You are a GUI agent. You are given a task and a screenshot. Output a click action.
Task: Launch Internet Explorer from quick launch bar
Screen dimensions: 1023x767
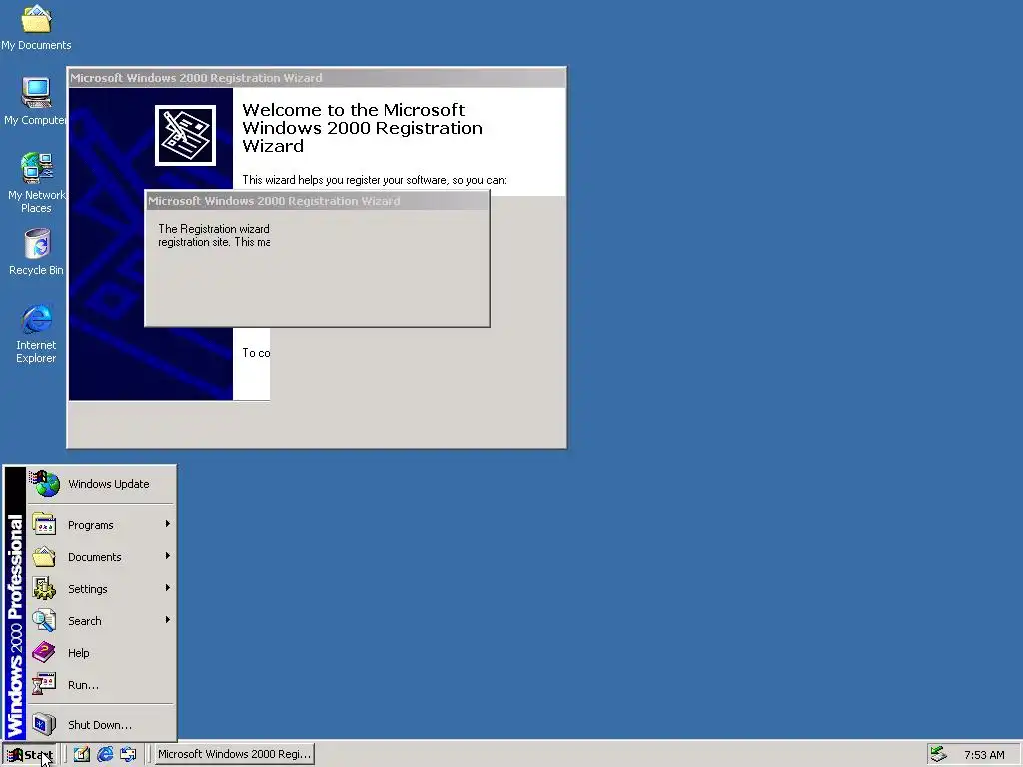[104, 754]
